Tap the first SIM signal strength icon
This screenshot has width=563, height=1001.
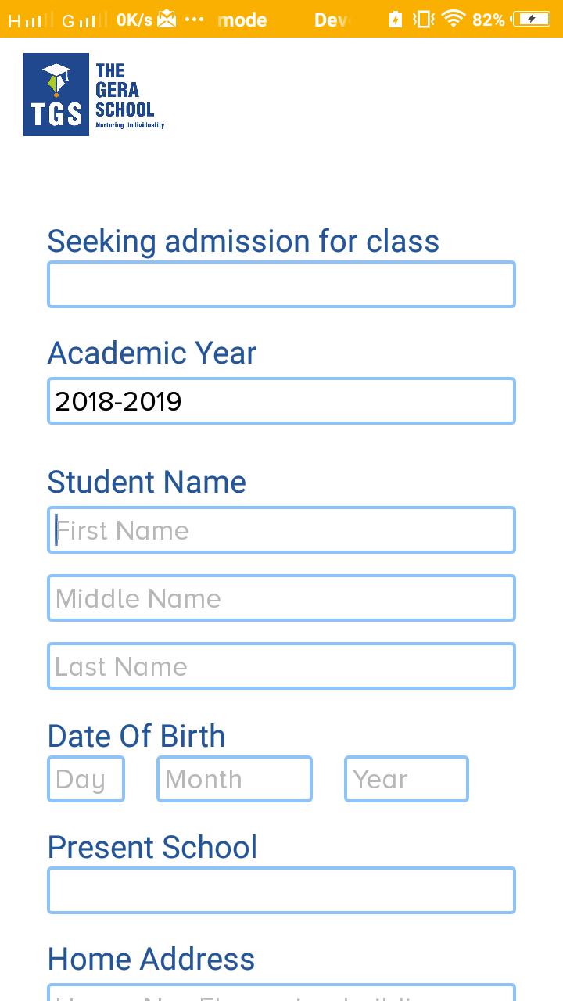(31, 20)
